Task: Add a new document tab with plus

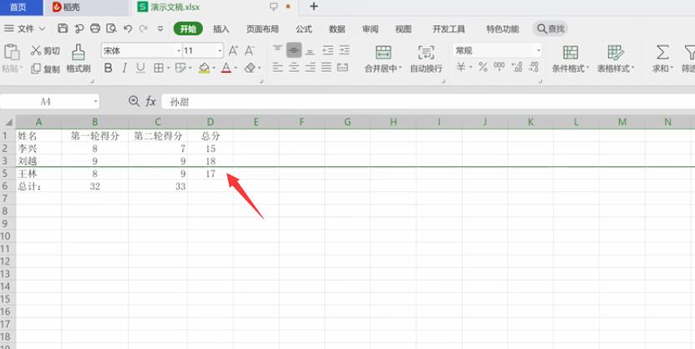Action: click(313, 6)
